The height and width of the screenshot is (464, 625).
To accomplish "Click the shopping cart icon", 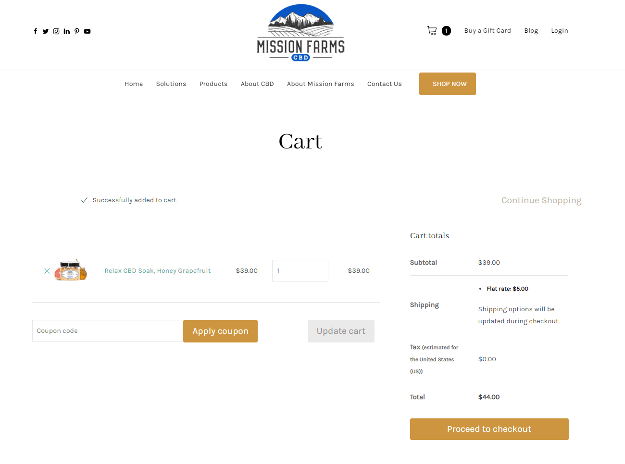I will point(432,31).
